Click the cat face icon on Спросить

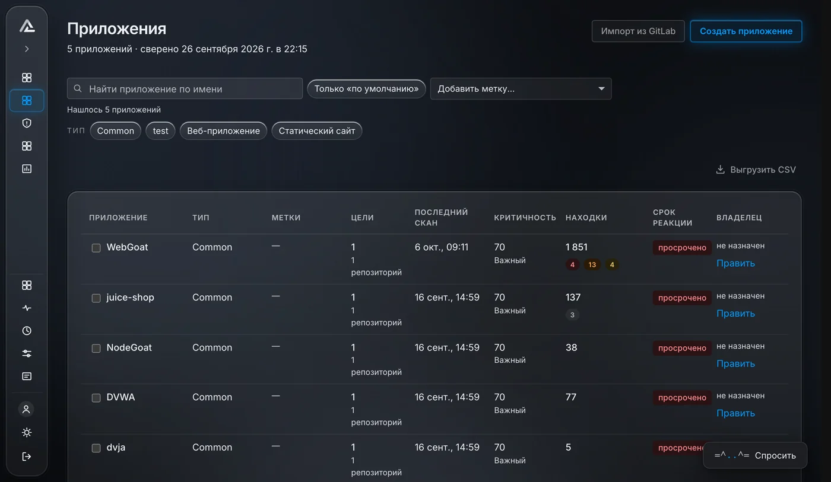tap(732, 455)
